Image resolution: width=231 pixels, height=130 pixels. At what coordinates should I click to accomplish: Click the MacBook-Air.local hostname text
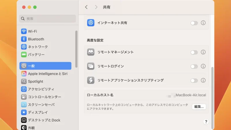[x=191, y=95]
